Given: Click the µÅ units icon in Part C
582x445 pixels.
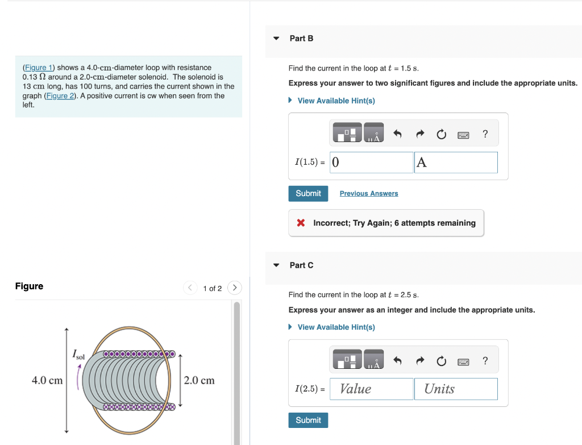Looking at the screenshot, I should [x=373, y=359].
